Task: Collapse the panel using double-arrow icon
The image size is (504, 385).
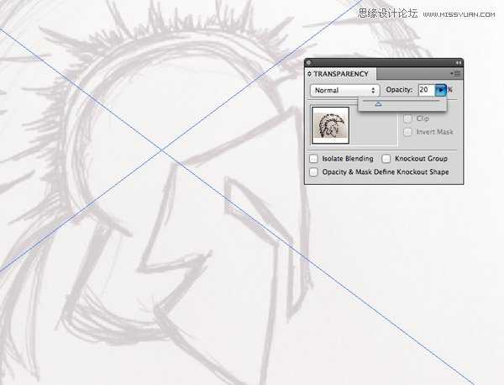Action: (459, 62)
